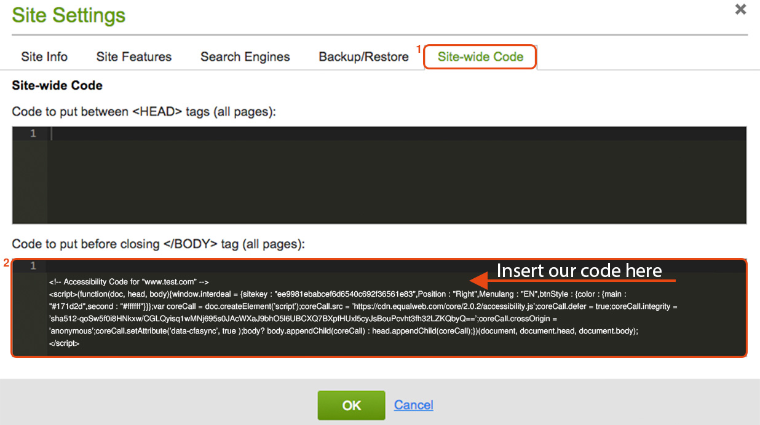Image resolution: width=760 pixels, height=425 pixels.
Task: Click the "Site-wide Code" section heading
Action: [x=57, y=85]
